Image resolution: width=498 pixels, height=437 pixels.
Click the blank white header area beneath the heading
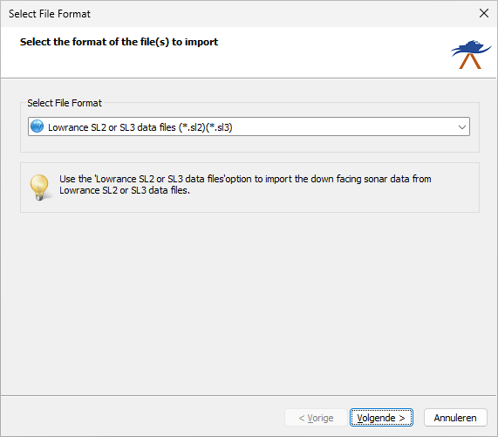coord(222,64)
